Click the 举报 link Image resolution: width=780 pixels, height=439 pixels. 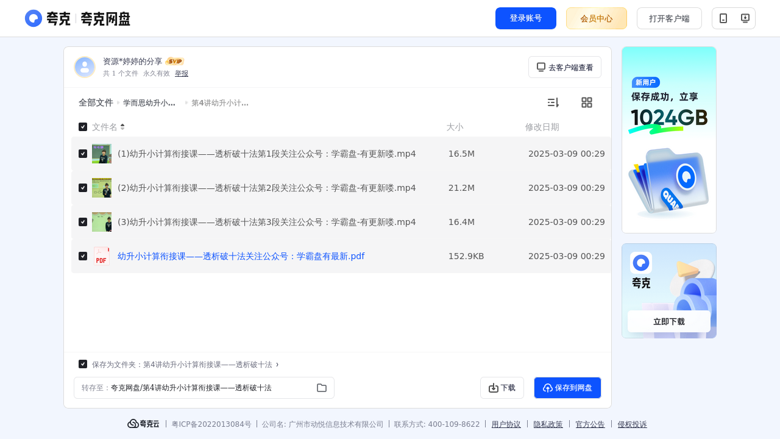coord(182,73)
